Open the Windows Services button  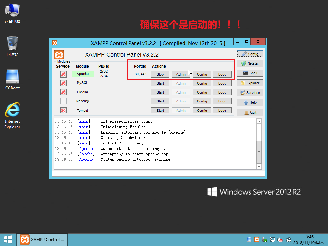[250, 93]
